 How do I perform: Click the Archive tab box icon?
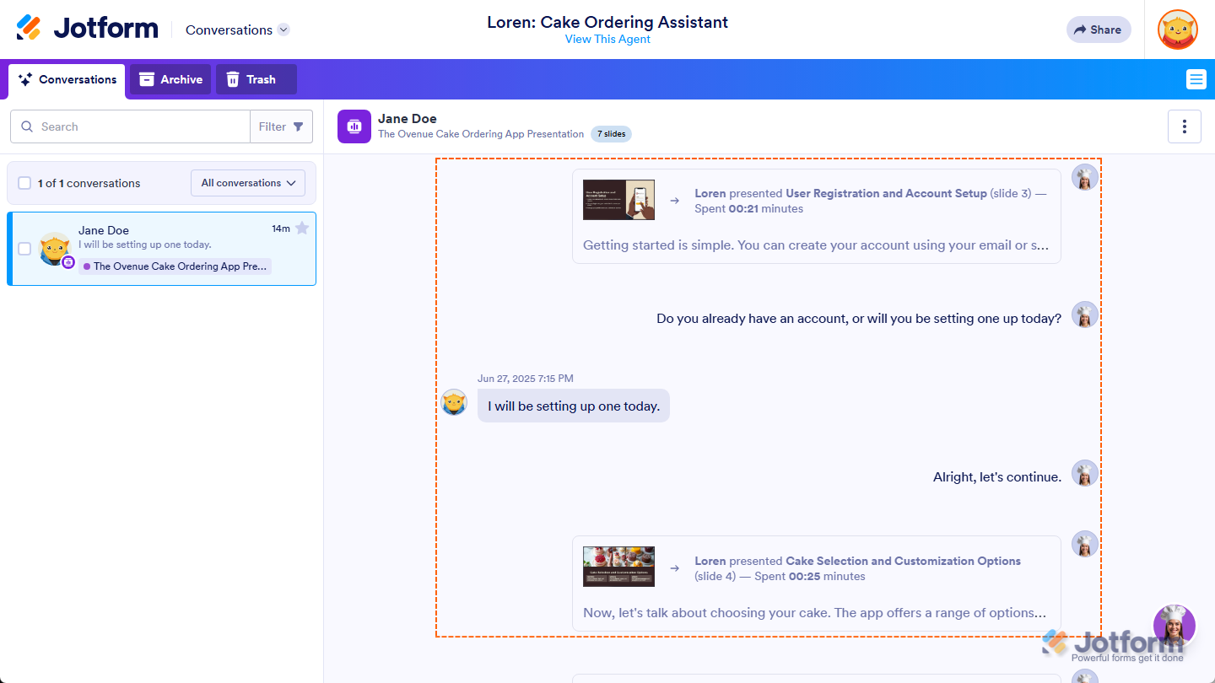click(x=147, y=79)
